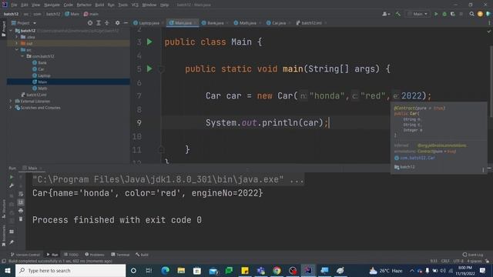Select the Laptop class in project tree
The image size is (493, 277).
click(x=44, y=75)
